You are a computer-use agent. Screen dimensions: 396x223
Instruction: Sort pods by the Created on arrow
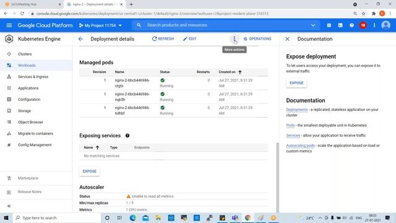click(x=240, y=72)
